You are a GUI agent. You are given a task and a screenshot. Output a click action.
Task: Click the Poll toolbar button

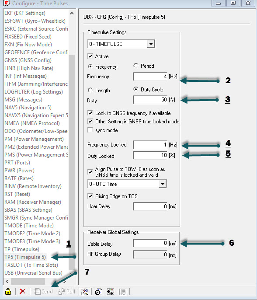(67, 291)
